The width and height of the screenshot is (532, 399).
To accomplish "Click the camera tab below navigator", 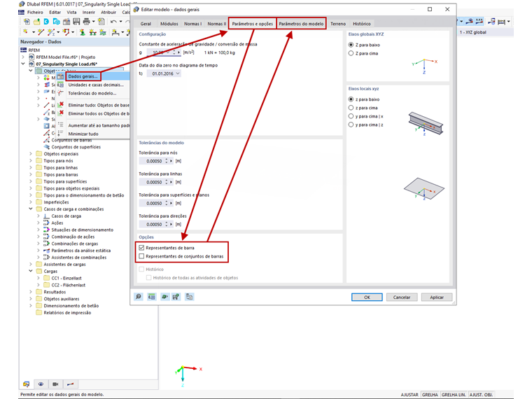I will (55, 384).
